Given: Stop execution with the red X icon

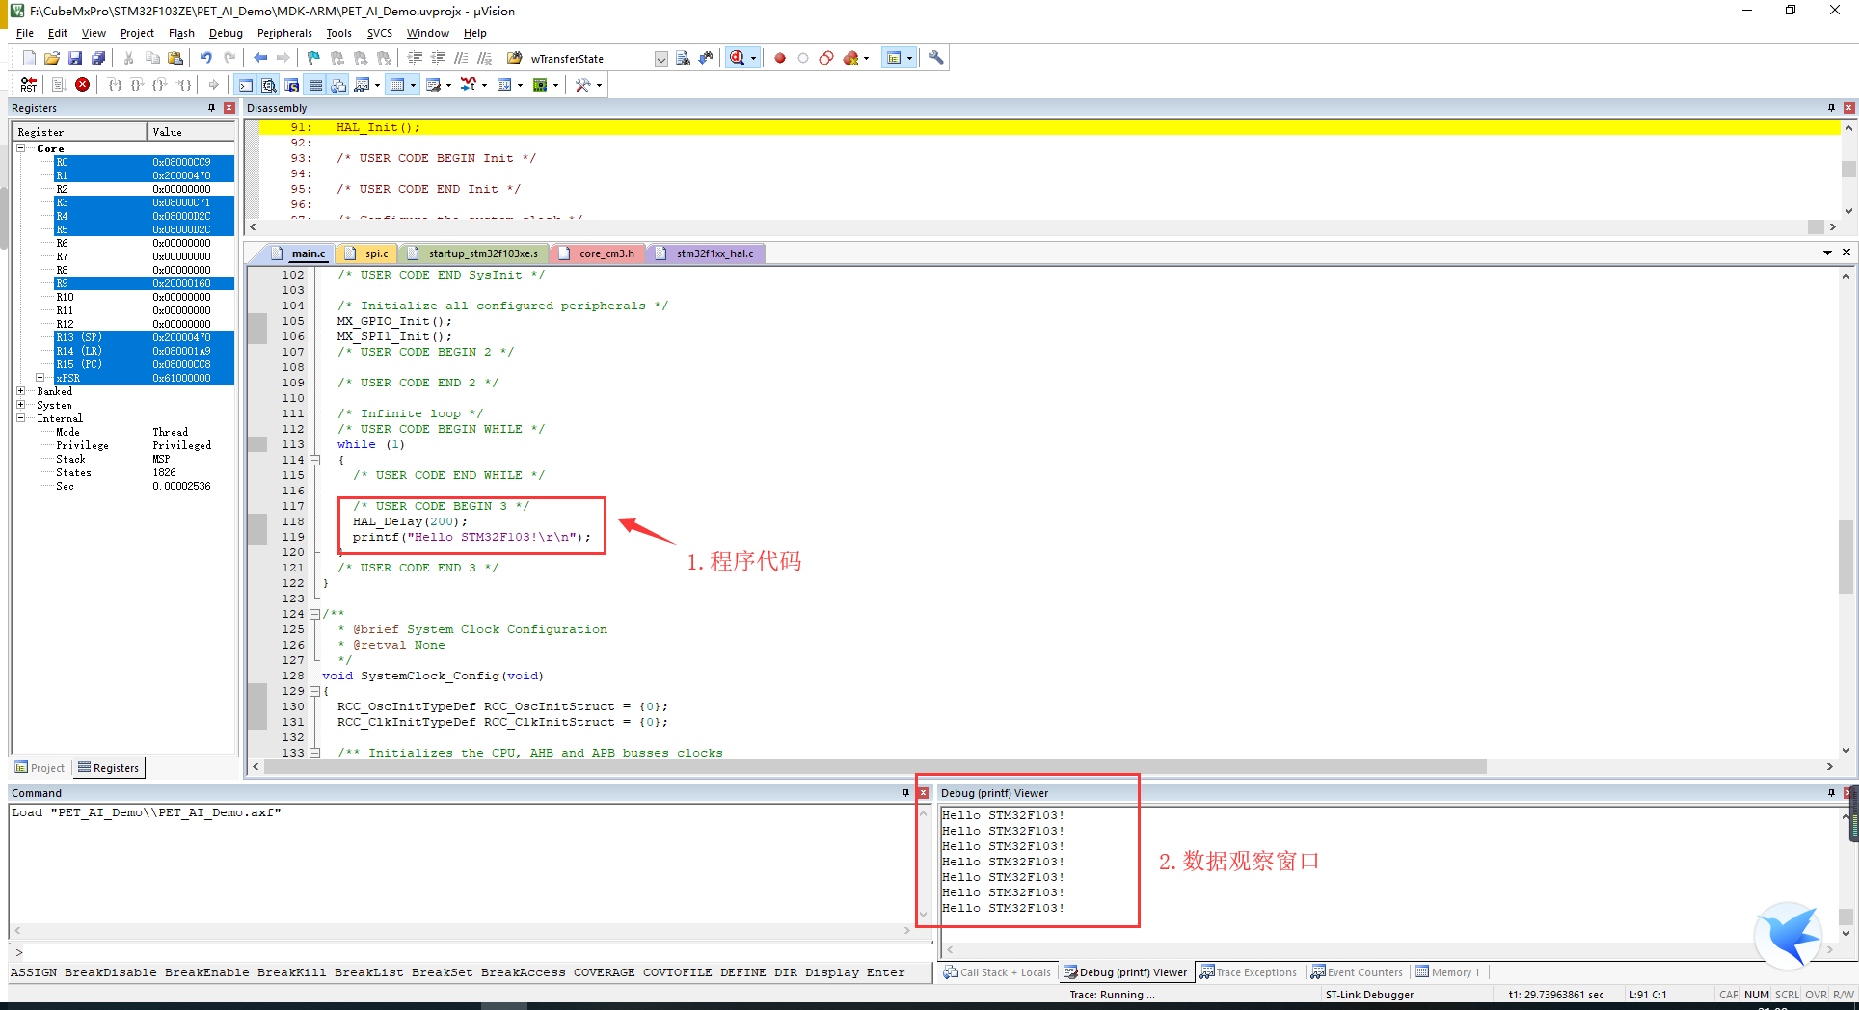Looking at the screenshot, I should click(83, 85).
